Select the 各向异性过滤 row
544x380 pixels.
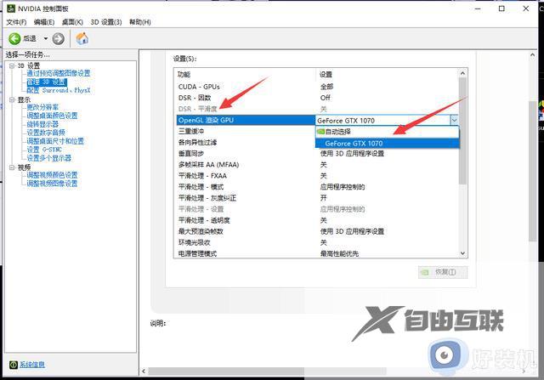246,142
